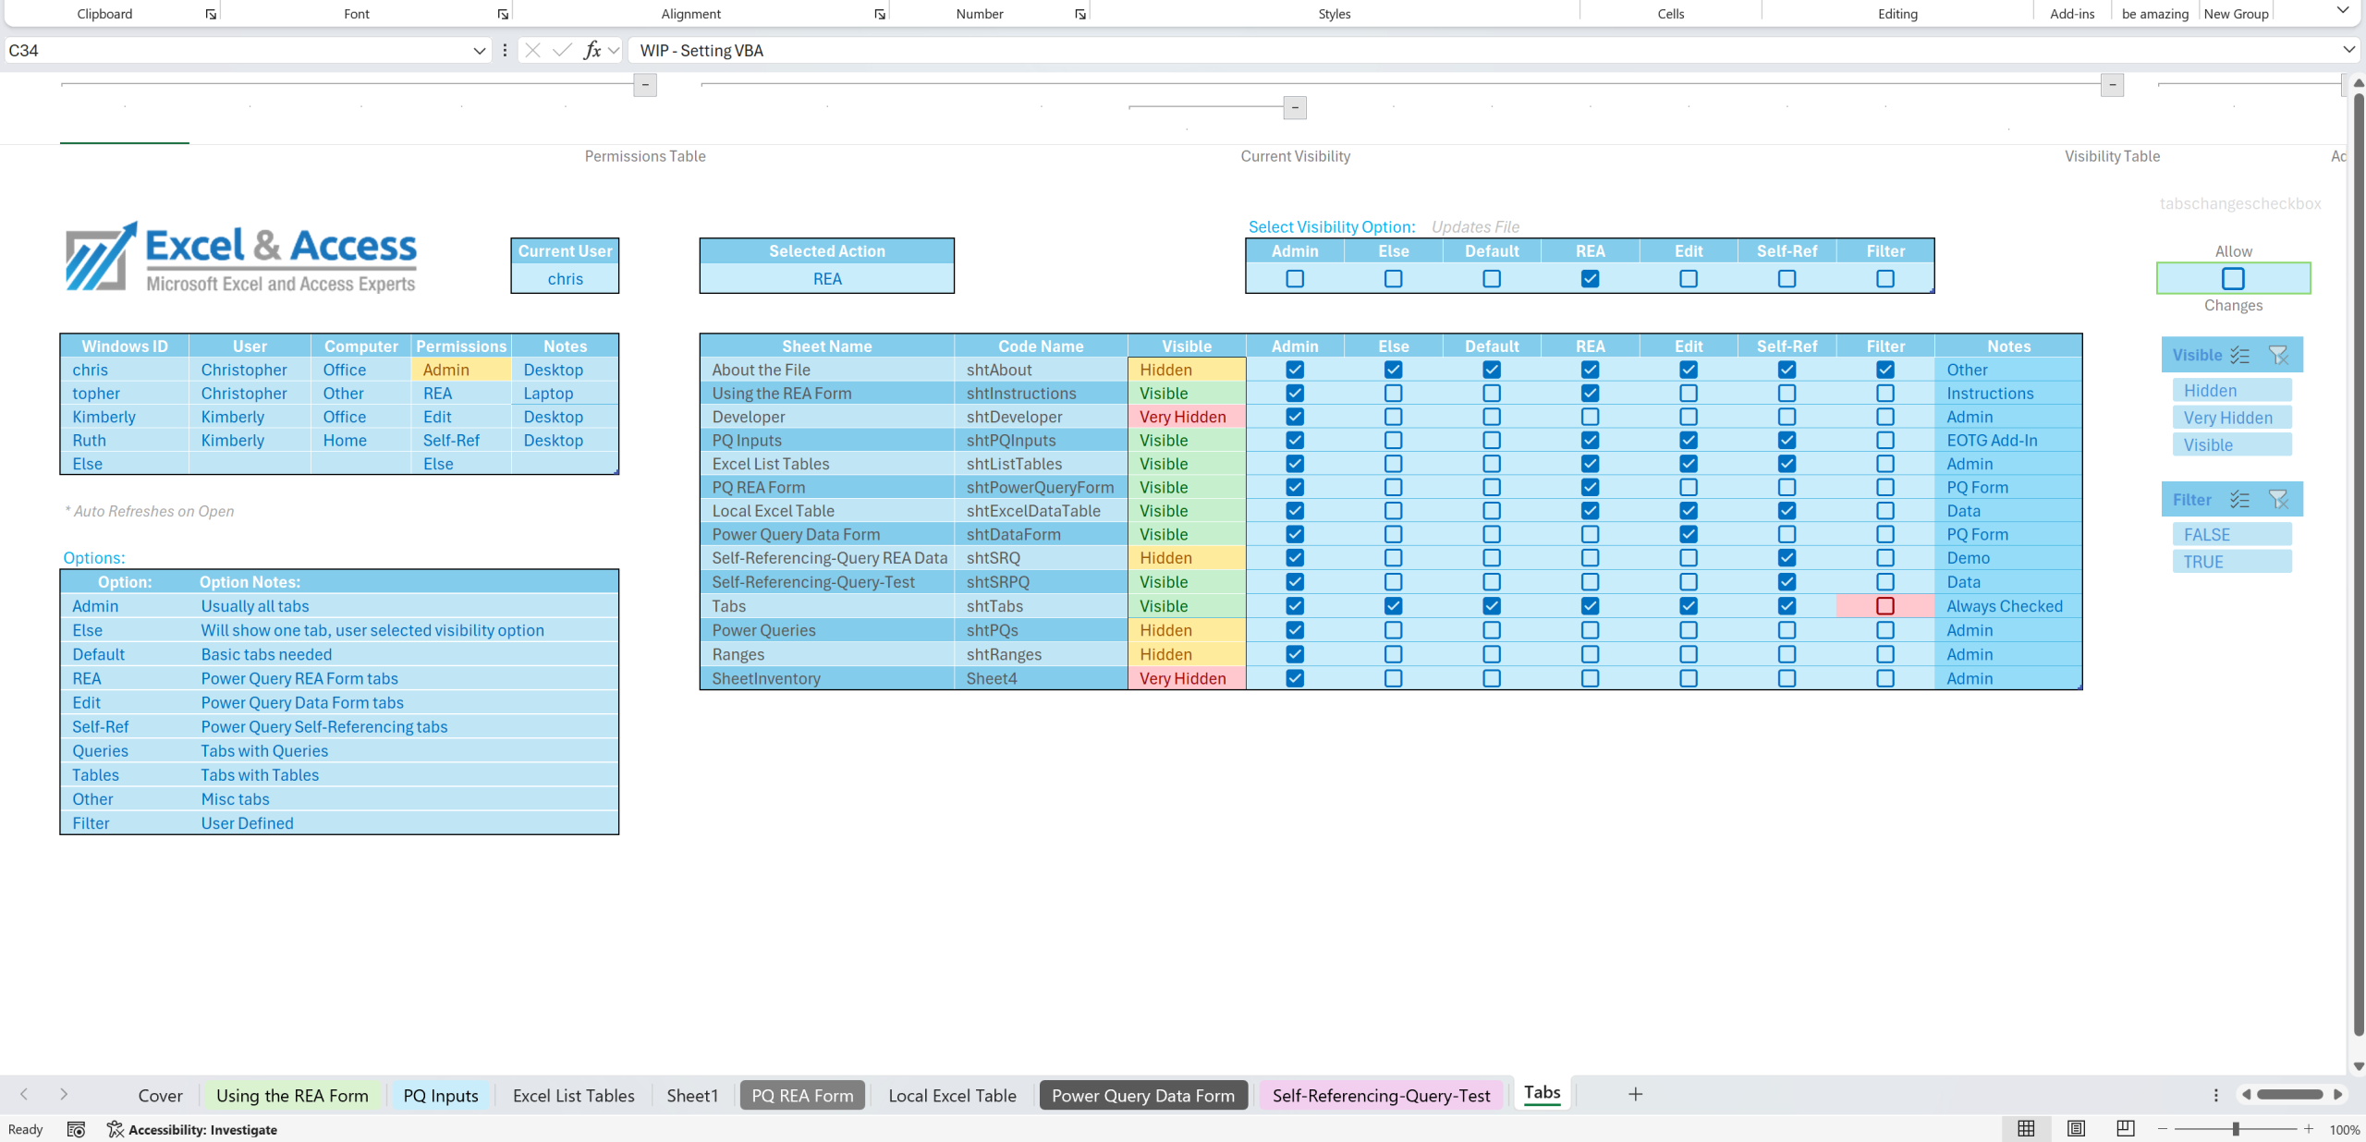Select the Current User cell chris
The height and width of the screenshot is (1142, 2366).
pyautogui.click(x=565, y=279)
